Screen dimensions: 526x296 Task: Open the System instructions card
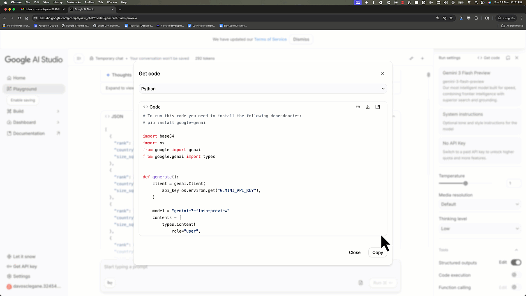pos(480,122)
